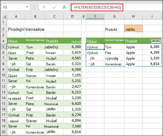Viewport: 163px width, 136px height.
Task: Click the Name Box showing F5
Action: (x=16, y=7)
